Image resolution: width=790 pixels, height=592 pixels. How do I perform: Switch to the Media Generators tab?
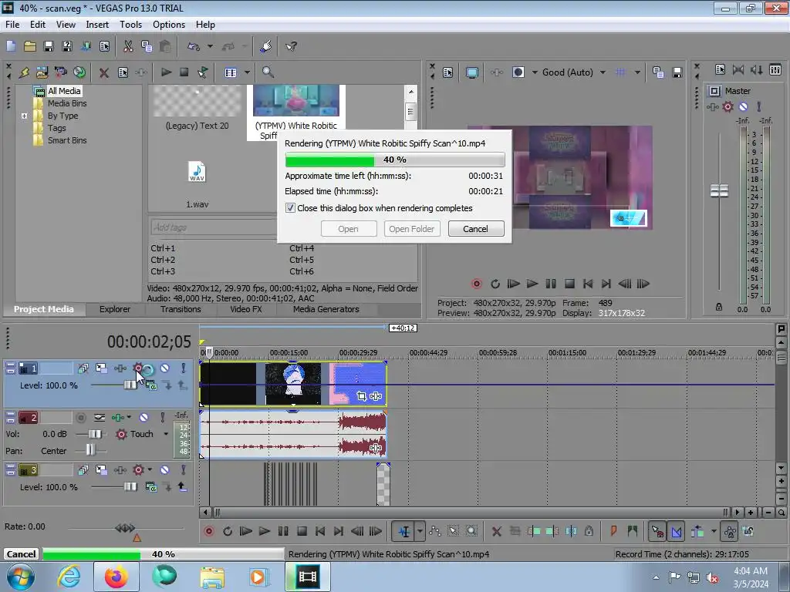tap(326, 309)
